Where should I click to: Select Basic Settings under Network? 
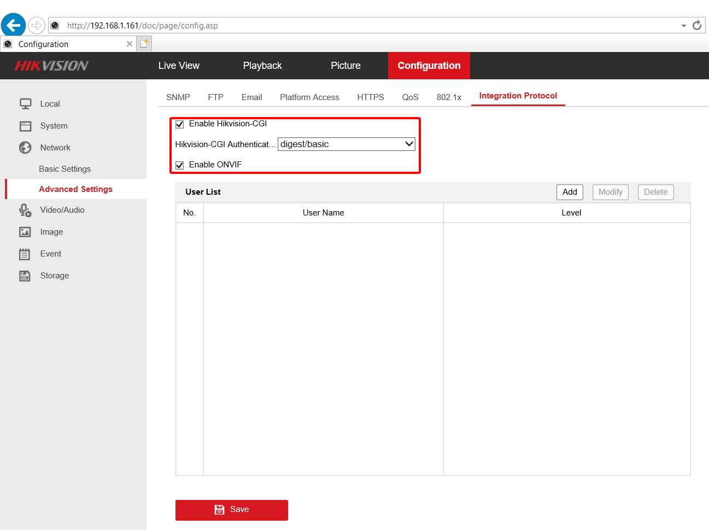(x=65, y=169)
